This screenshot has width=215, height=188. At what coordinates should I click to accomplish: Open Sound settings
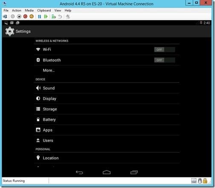click(x=107, y=88)
